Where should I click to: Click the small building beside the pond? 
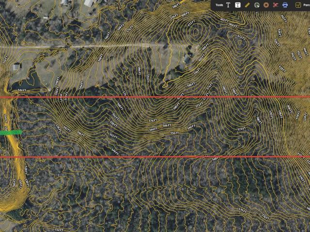coord(16,67)
